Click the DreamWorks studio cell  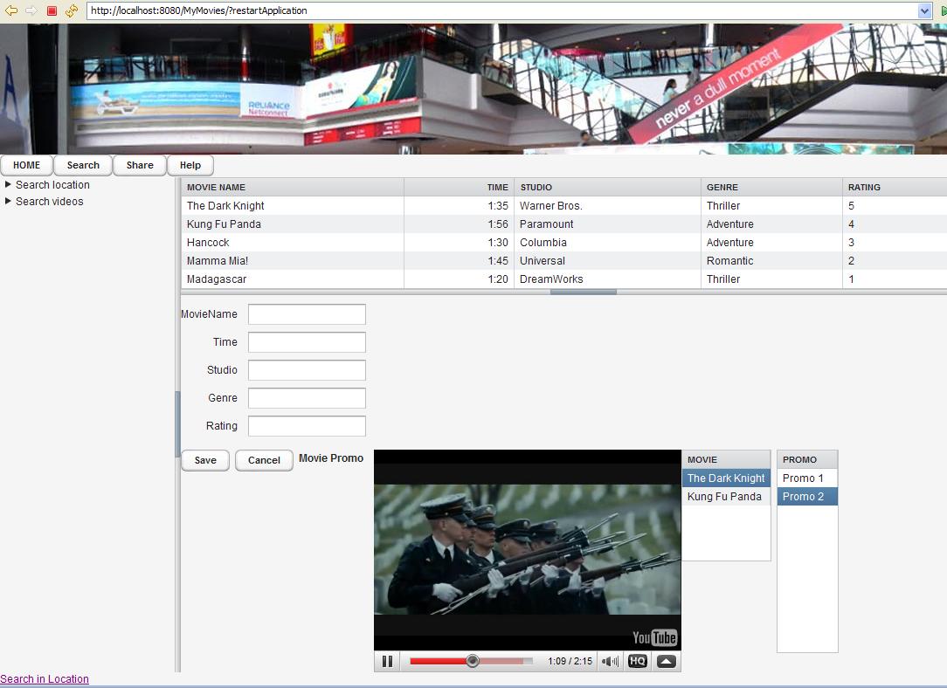click(x=607, y=279)
